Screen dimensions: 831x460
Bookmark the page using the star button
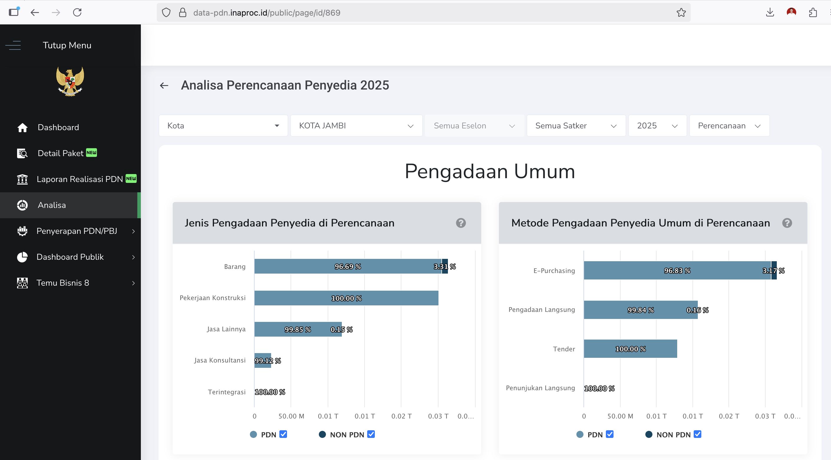point(681,13)
